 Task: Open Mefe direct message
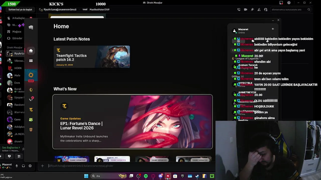click(16, 75)
